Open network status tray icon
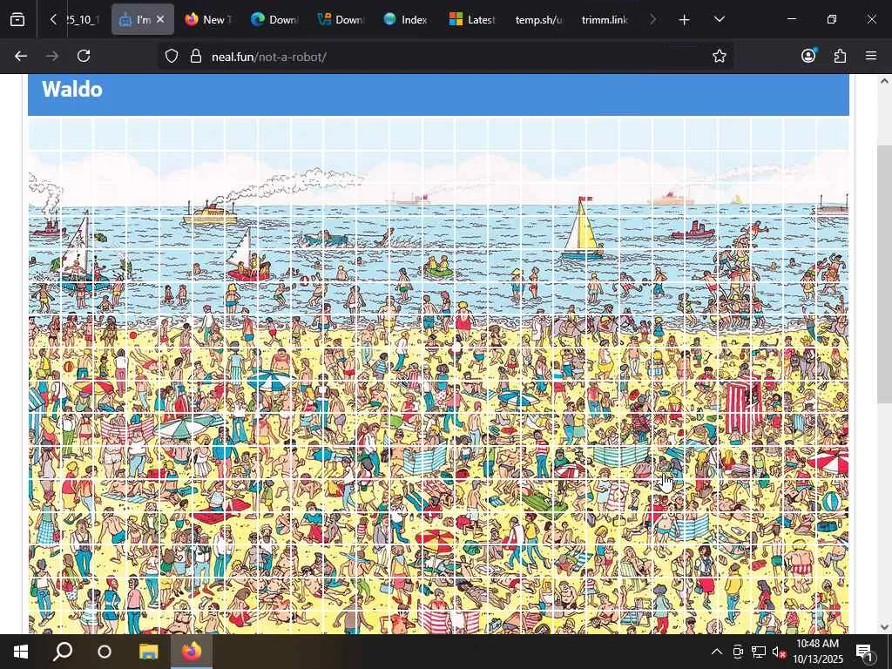Screen dimensions: 892x669 759,652
